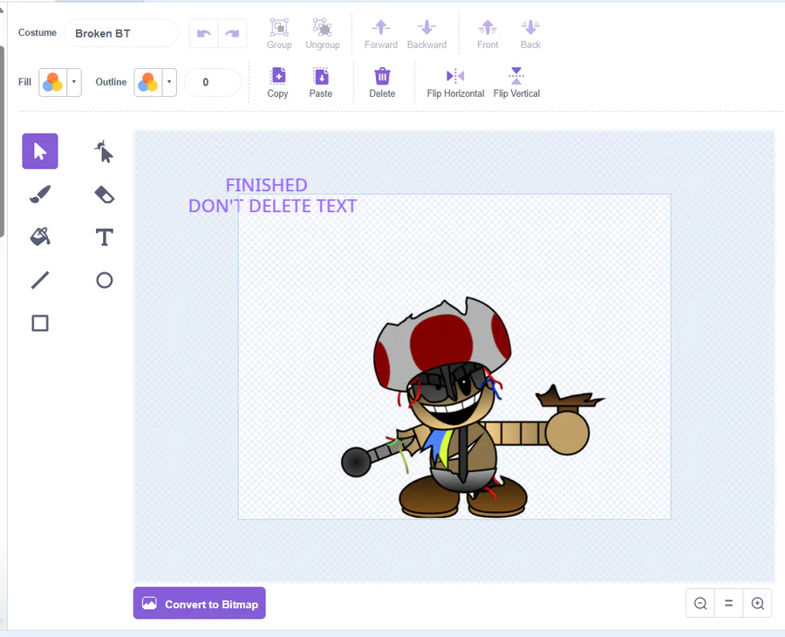
Task: Click the Ungroup button
Action: click(323, 34)
